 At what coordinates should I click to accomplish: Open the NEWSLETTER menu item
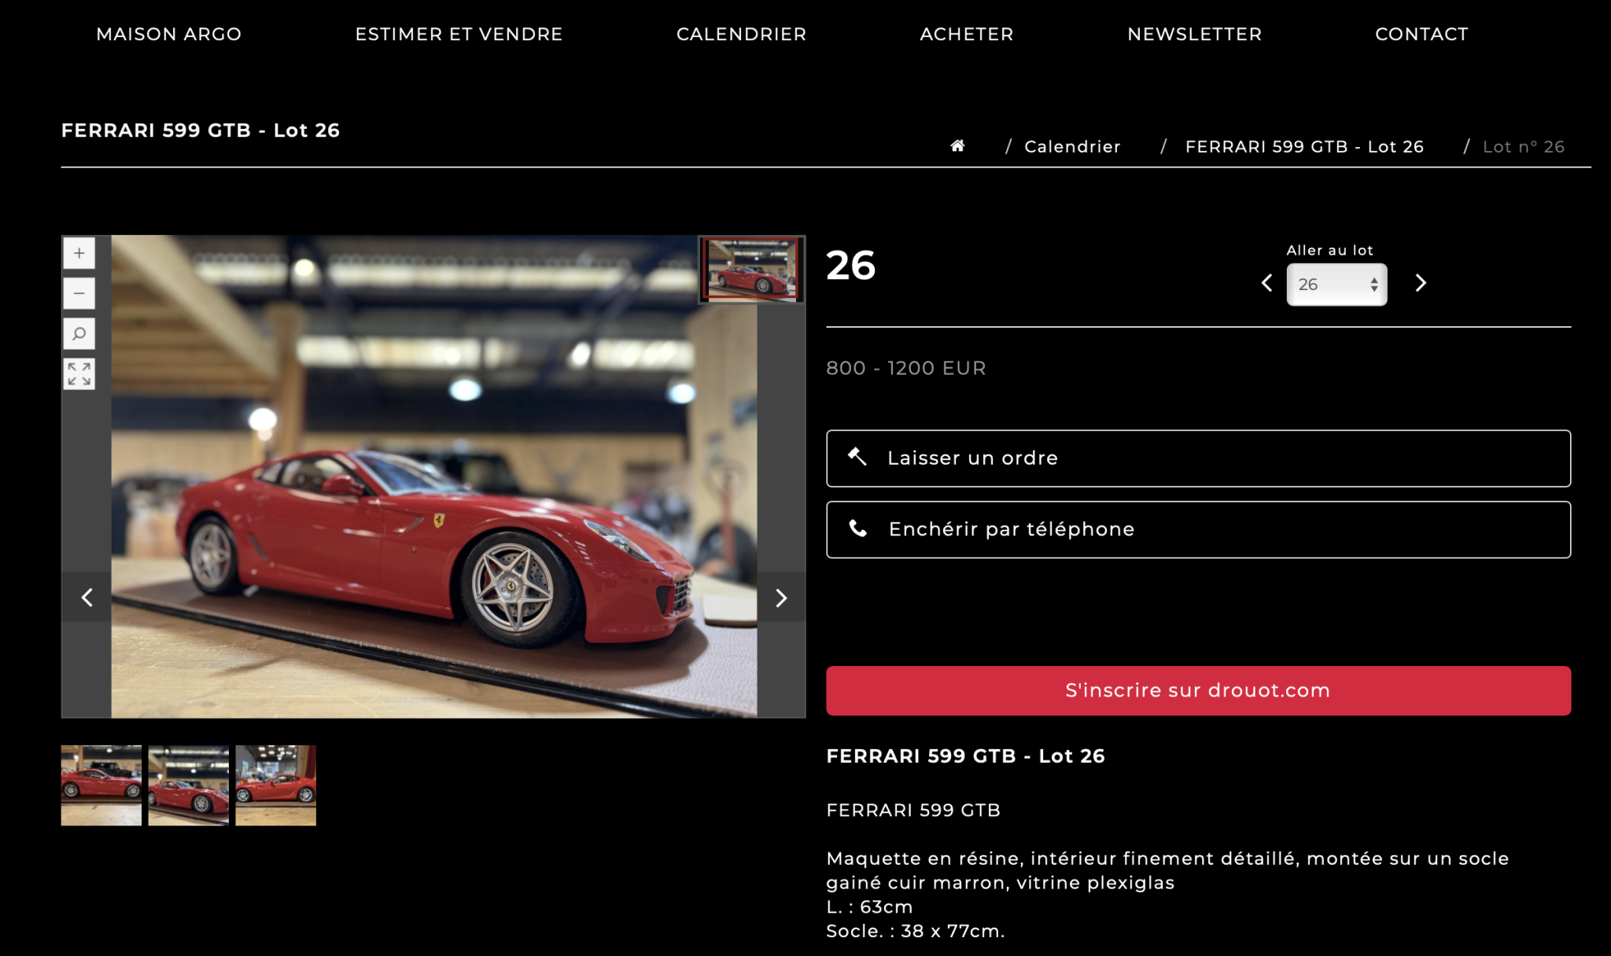pos(1194,34)
